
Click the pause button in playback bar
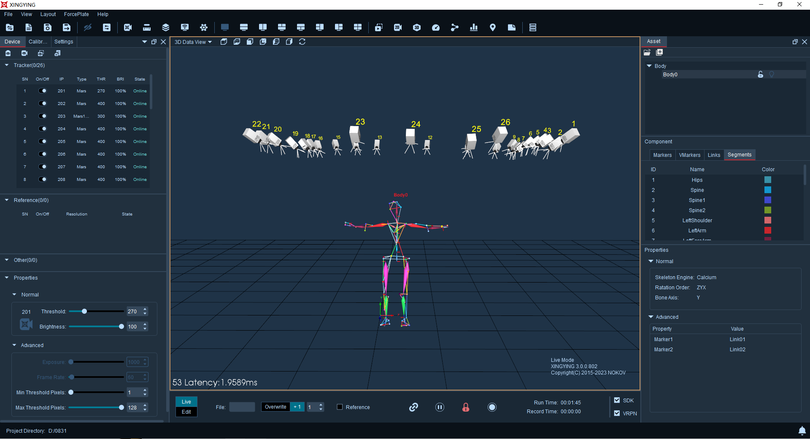440,407
